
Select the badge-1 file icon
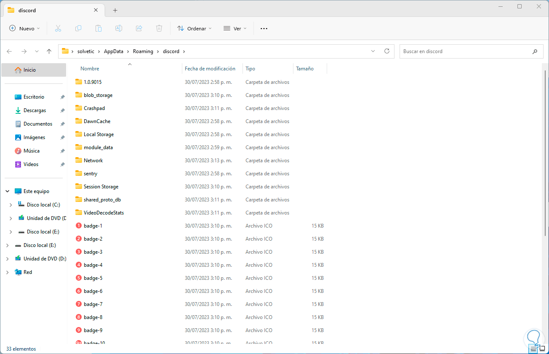pos(79,225)
